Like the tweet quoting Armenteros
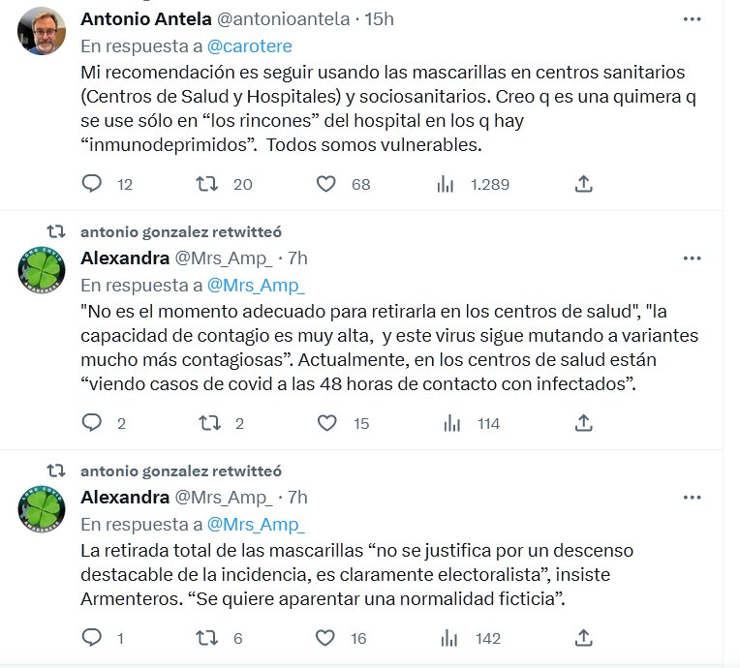The image size is (740, 668). tap(327, 638)
